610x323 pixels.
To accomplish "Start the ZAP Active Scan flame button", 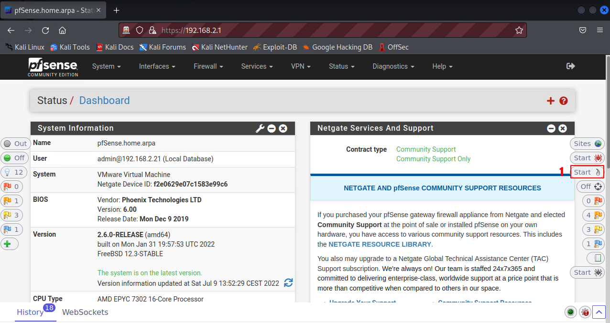I will 587,172.
